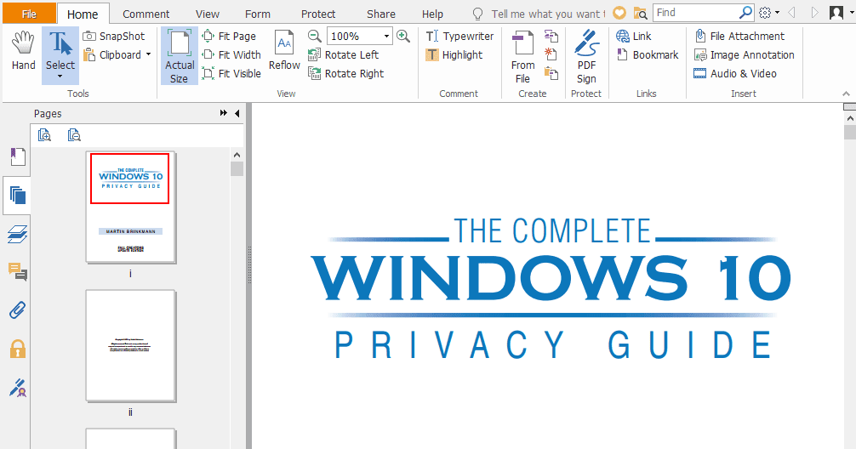The height and width of the screenshot is (449, 856).
Task: Open the settings gear dropdown
Action: [769, 13]
